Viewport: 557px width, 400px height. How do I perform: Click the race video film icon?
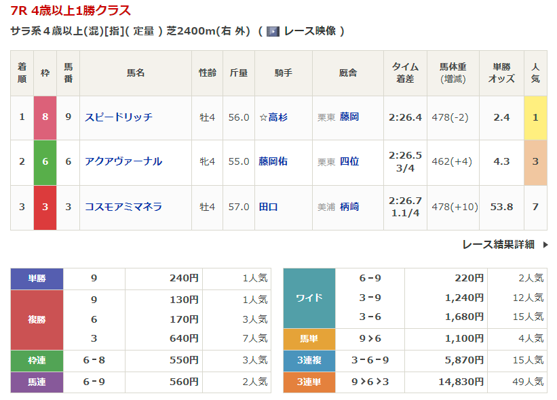273,31
